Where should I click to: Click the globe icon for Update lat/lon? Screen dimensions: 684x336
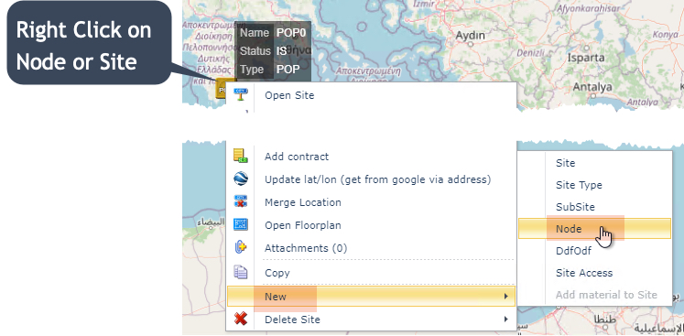pos(241,179)
